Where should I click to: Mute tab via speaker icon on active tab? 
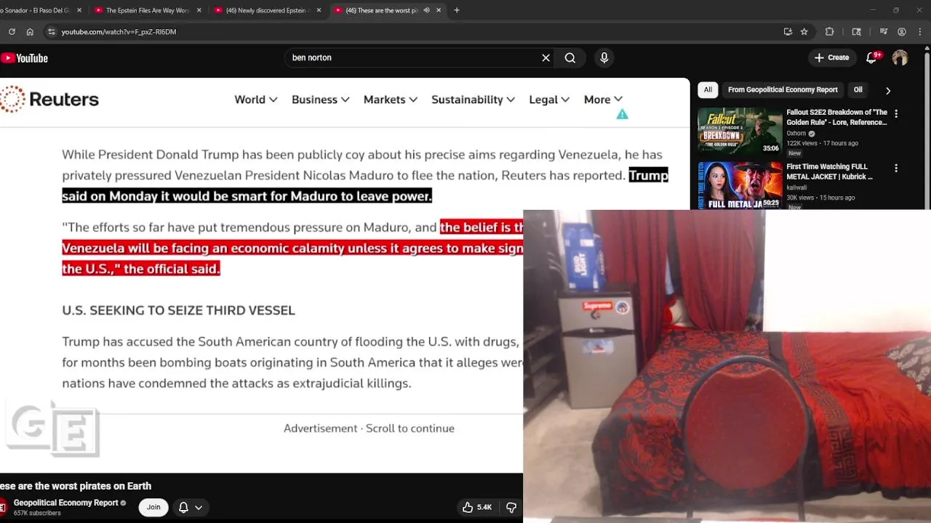point(426,10)
